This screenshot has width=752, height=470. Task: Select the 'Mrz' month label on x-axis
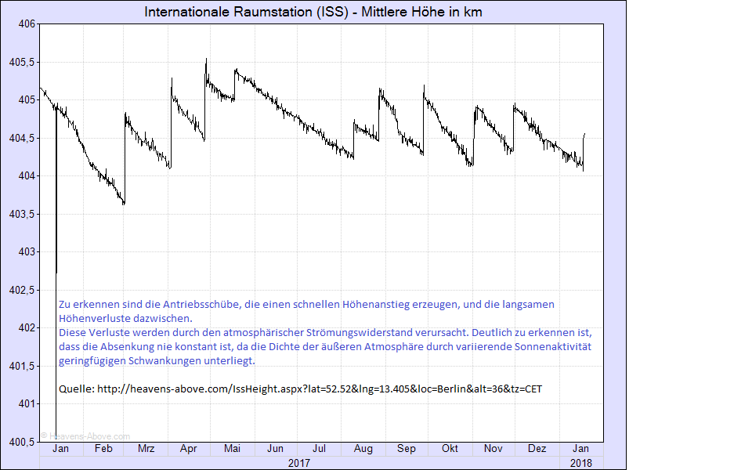[x=146, y=449]
